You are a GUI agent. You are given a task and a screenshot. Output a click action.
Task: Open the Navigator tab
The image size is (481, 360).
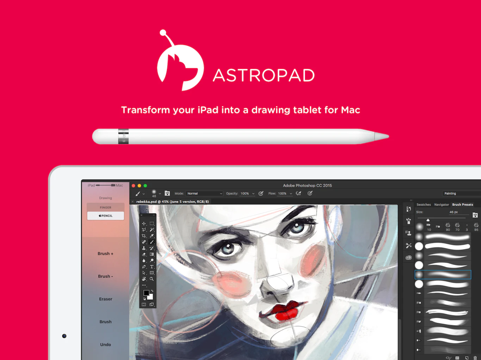[442, 204]
